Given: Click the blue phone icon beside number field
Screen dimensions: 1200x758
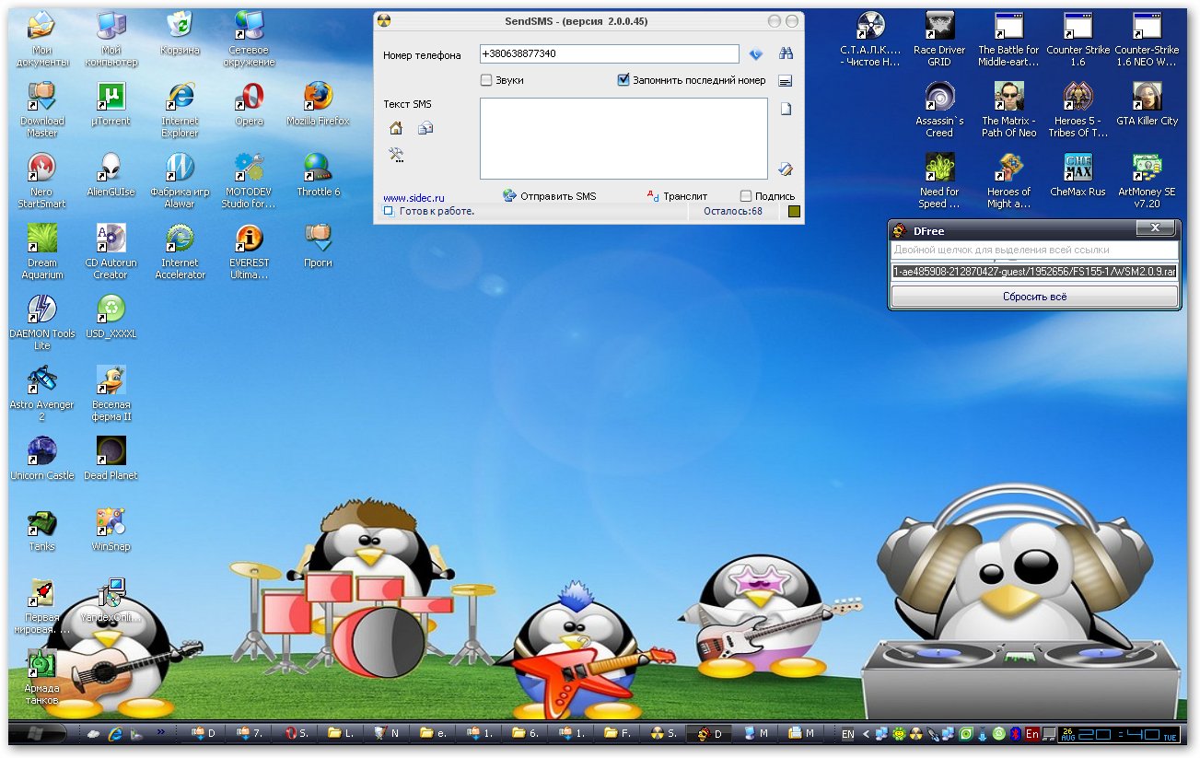Looking at the screenshot, I should [x=756, y=54].
